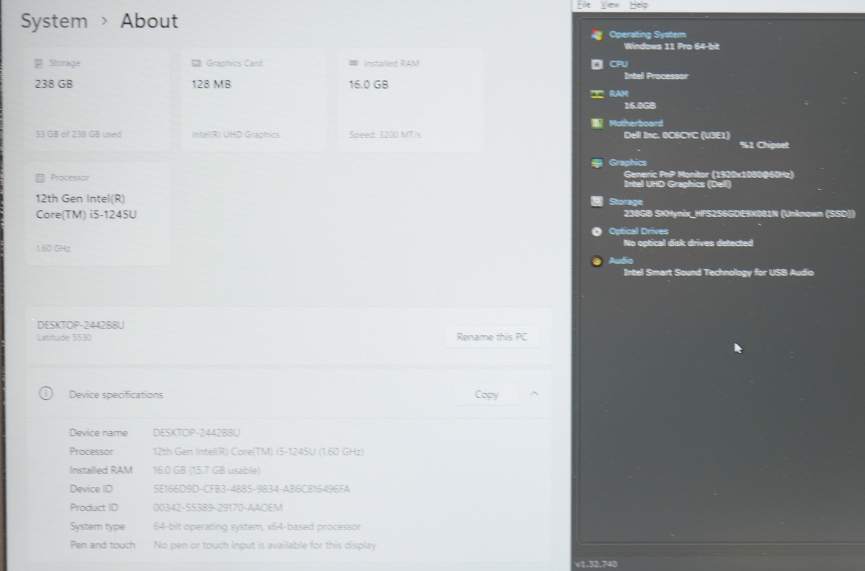
Task: Click the 238GB SKHynix SSD entry
Action: [x=739, y=213]
